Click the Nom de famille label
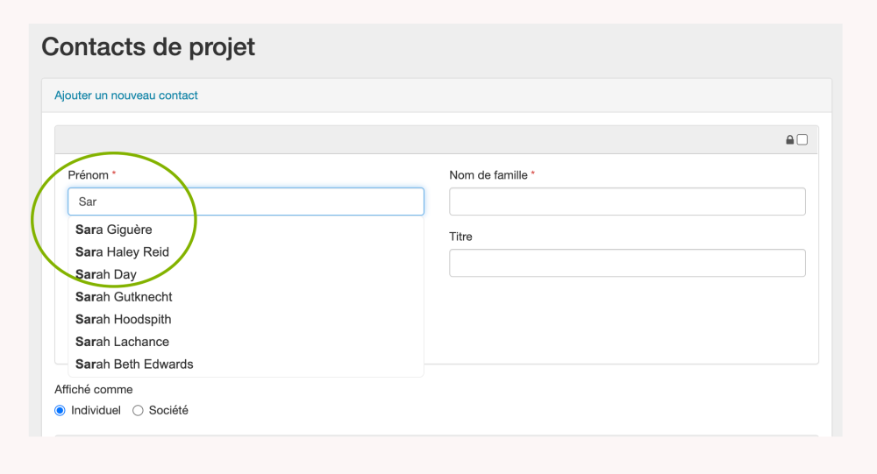 488,175
